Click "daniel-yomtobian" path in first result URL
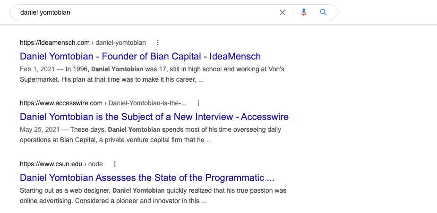437x213 pixels. (x=120, y=43)
